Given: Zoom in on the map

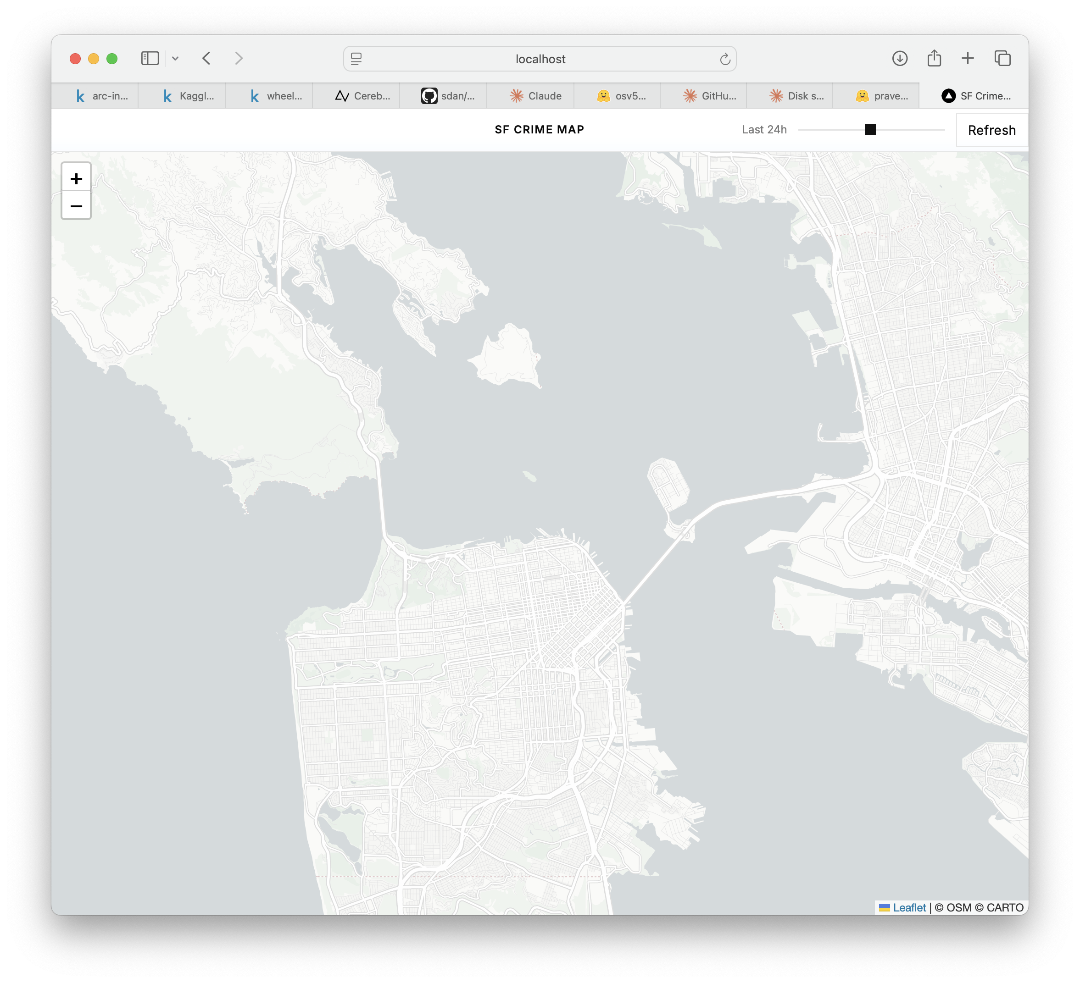Looking at the screenshot, I should click(76, 178).
